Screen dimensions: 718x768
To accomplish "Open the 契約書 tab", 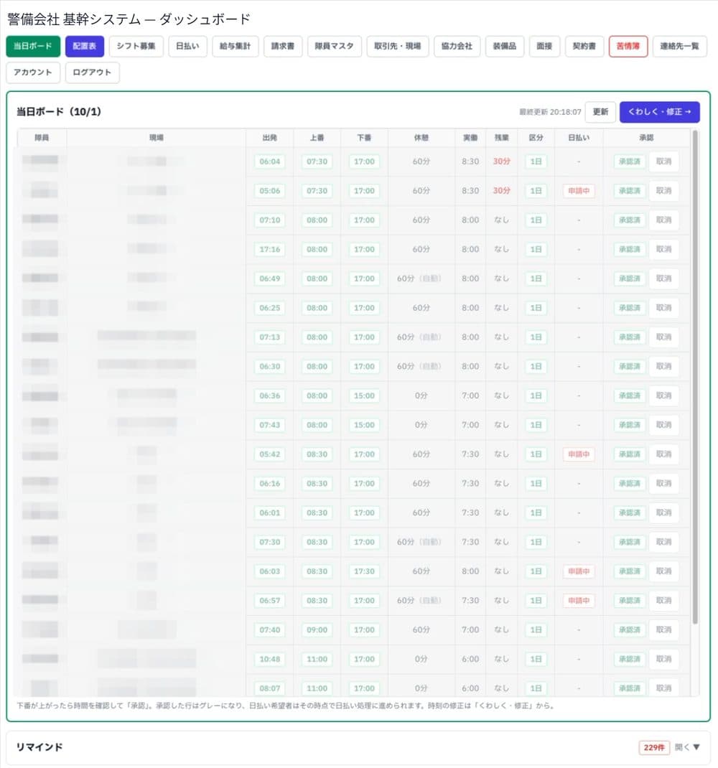I will 584,47.
